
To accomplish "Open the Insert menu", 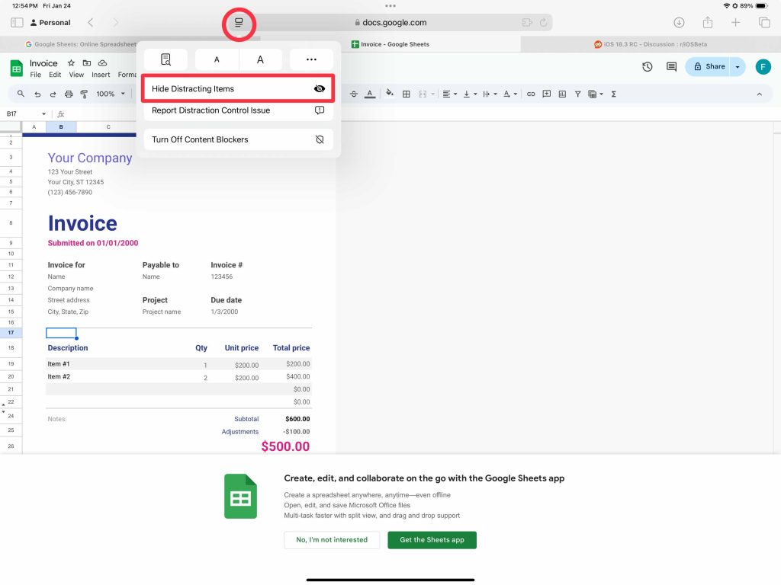I will [x=101, y=75].
